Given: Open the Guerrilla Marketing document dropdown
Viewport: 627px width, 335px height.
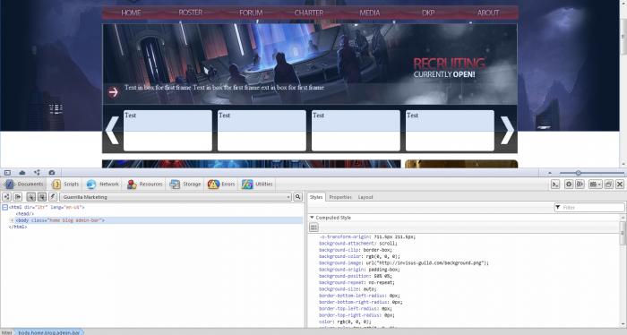Looking at the screenshot, I should (x=176, y=197).
